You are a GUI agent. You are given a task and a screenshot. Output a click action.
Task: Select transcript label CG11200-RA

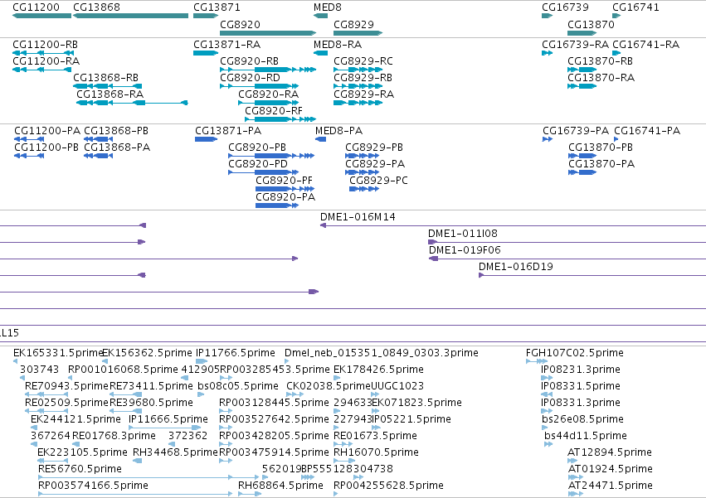point(46,61)
